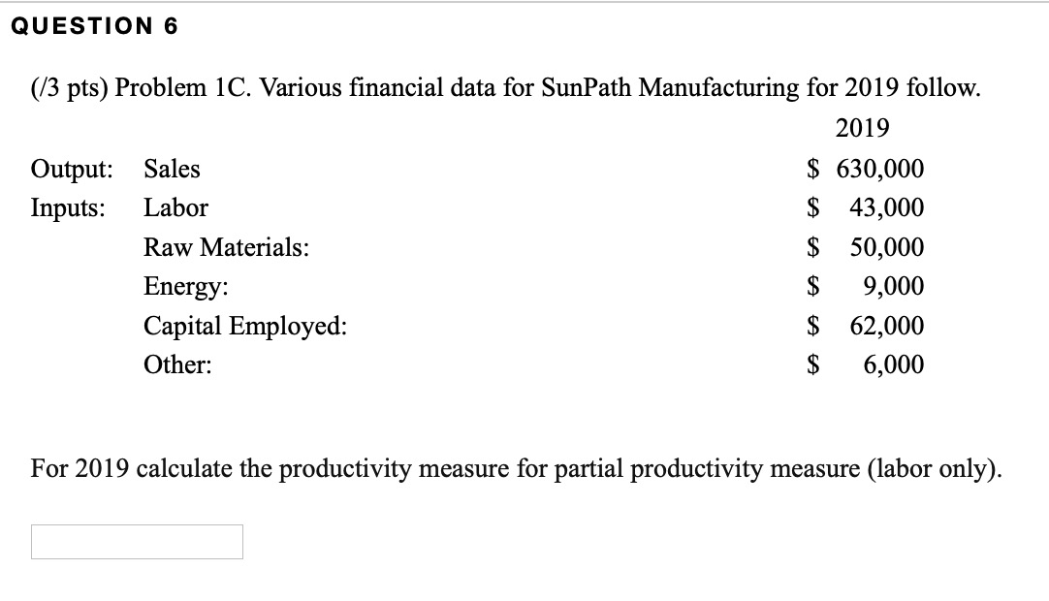
Task: Click the Energy row label
Action: click(x=183, y=286)
